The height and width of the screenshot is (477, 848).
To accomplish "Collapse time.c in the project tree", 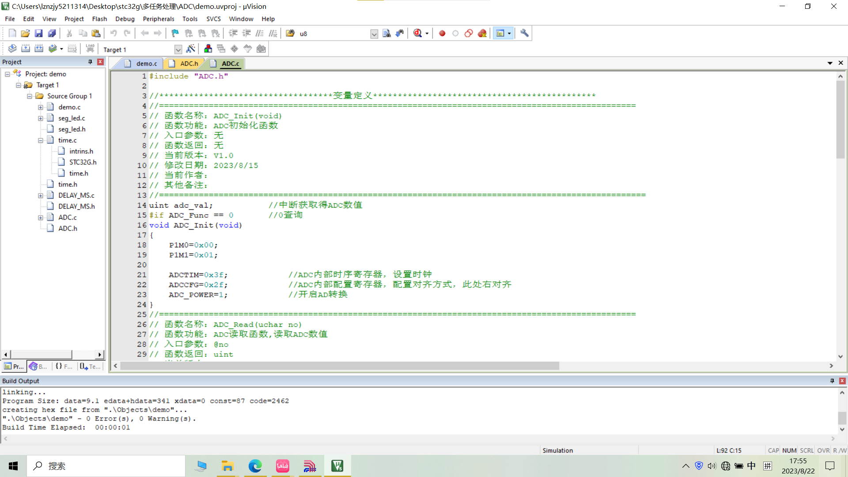I will 41,140.
